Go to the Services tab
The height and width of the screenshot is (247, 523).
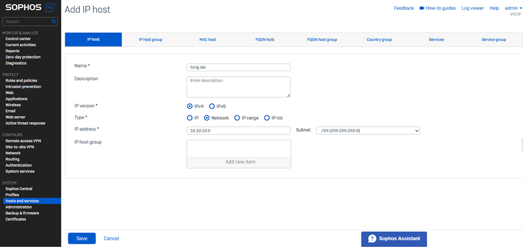click(436, 40)
